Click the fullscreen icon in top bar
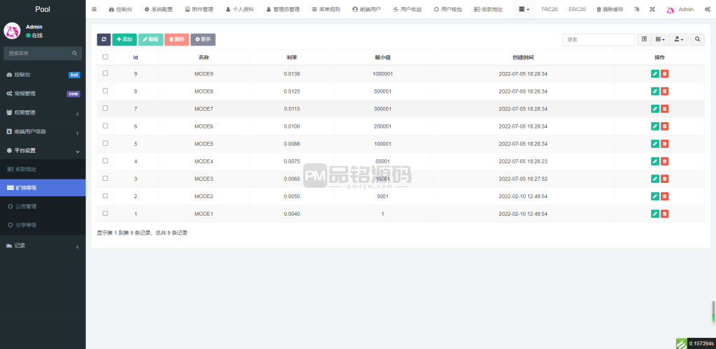Screen dimensions: 716x349 point(652,10)
